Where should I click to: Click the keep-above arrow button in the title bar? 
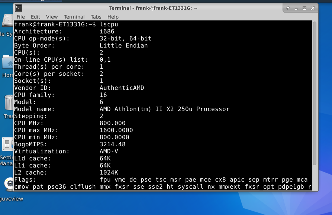point(288,8)
